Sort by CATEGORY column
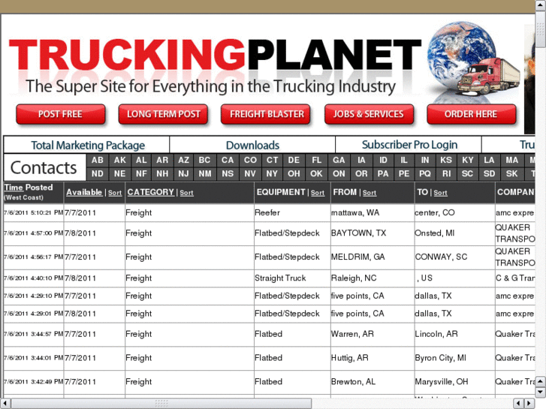 click(186, 193)
